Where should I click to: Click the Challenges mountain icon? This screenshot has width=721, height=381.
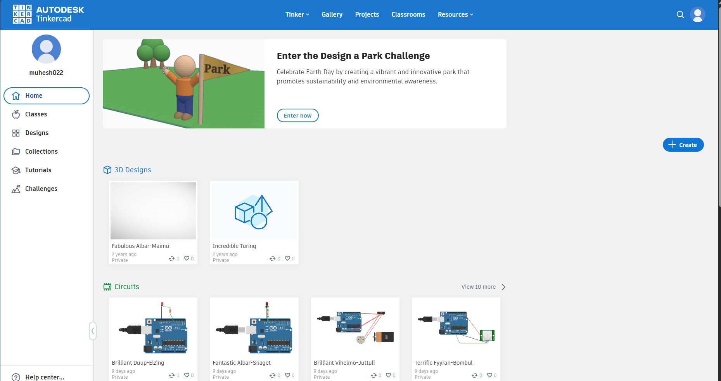[x=16, y=189]
